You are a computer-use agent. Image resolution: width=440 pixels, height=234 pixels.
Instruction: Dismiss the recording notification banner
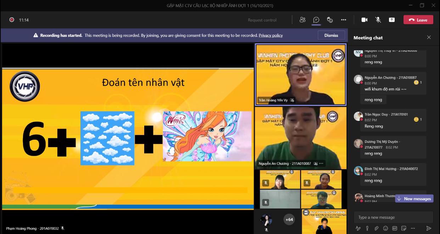[x=331, y=35]
